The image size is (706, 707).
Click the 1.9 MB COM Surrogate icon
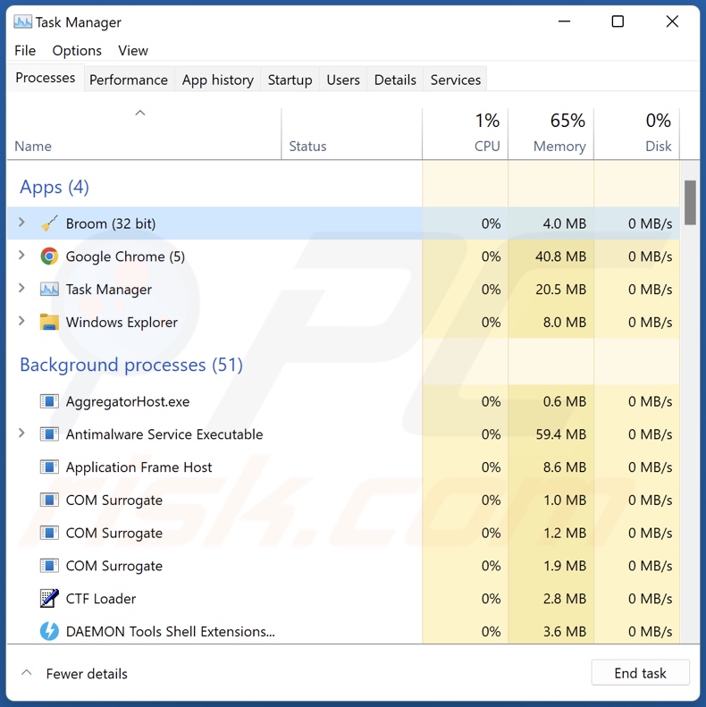[x=49, y=566]
